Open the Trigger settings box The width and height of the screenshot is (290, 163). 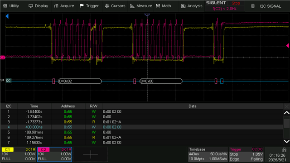246,154
